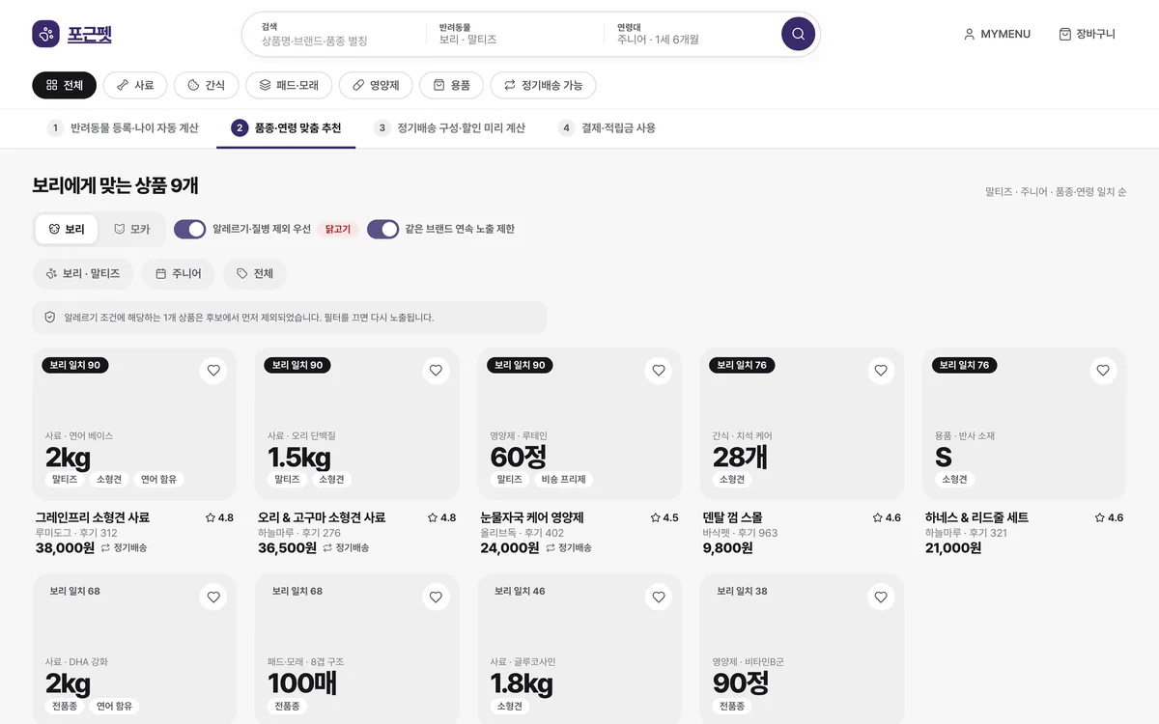Favorite the 오리 & 고구마 소형견 사료 heart
Screen dimensions: 1159x724
click(x=436, y=370)
